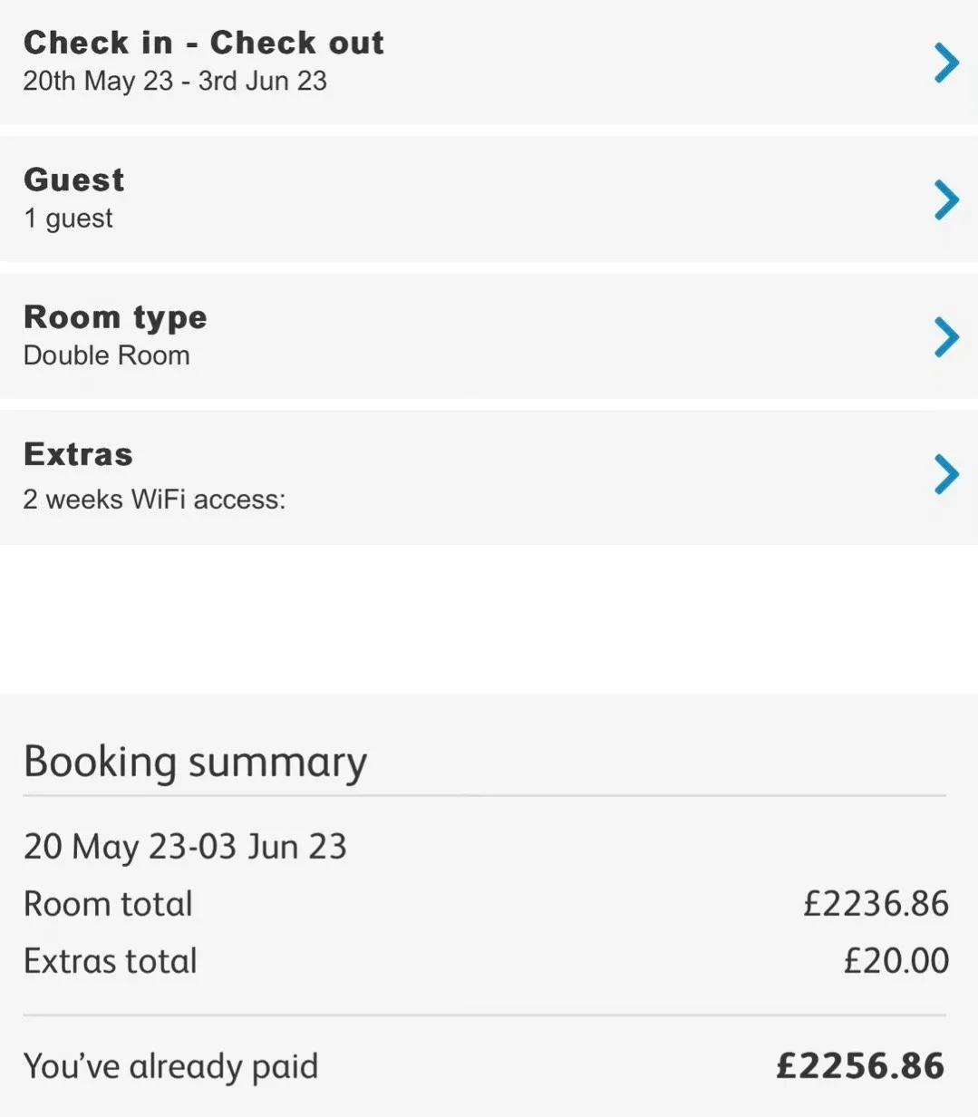The image size is (978, 1117).
Task: Click the arrow icon next to Room type
Action: click(x=946, y=336)
